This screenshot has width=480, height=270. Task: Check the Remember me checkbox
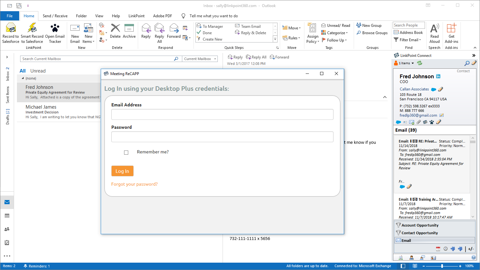click(126, 152)
